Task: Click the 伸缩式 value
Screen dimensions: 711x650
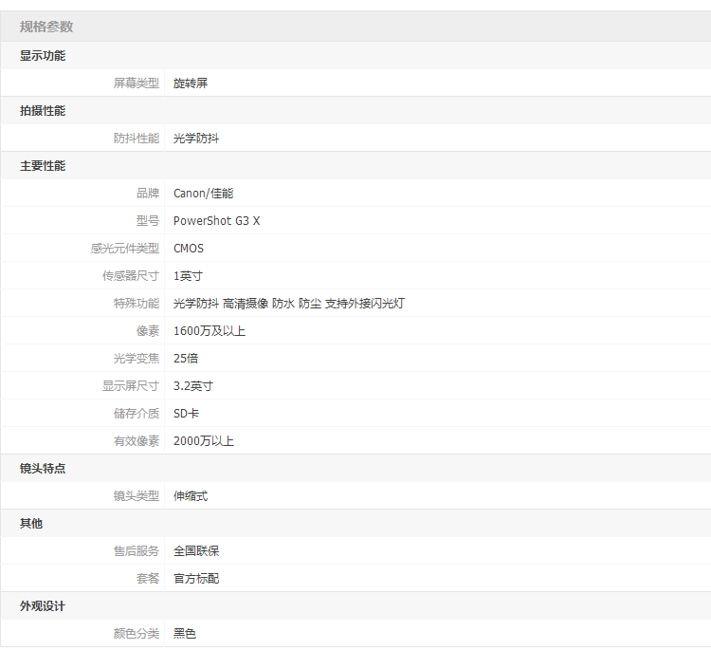Action: tap(191, 496)
